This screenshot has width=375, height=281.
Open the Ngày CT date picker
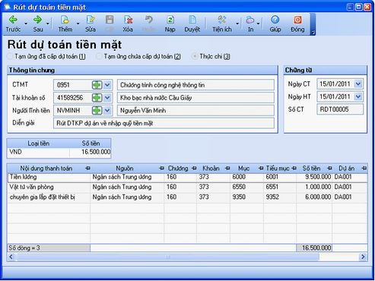(358, 84)
